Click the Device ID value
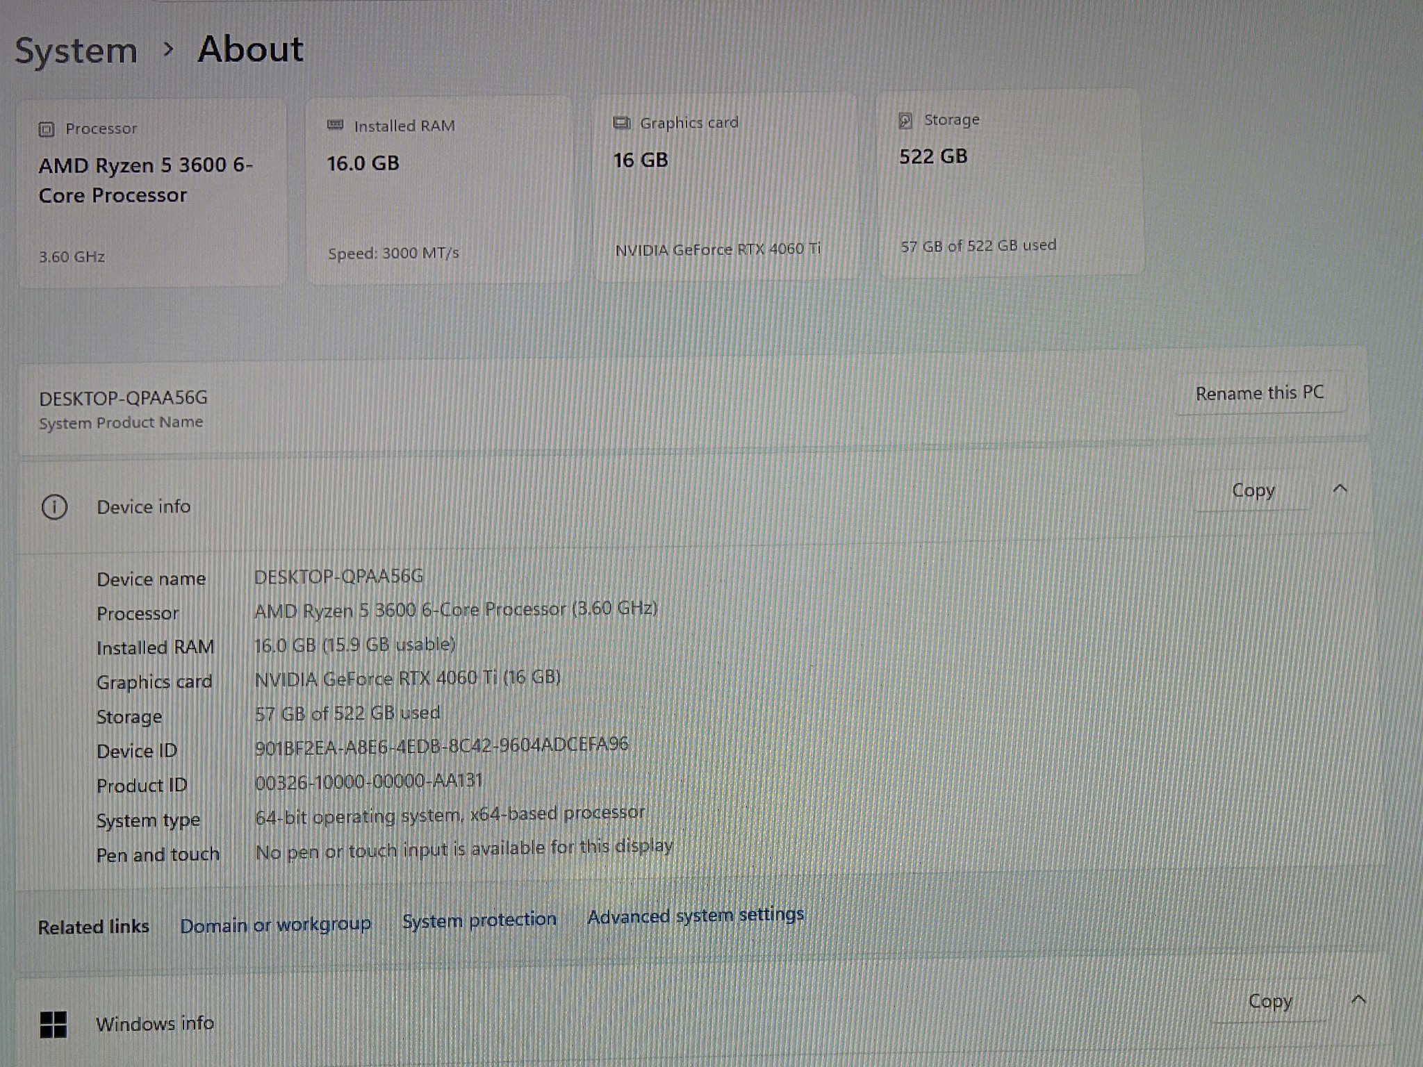 click(442, 745)
